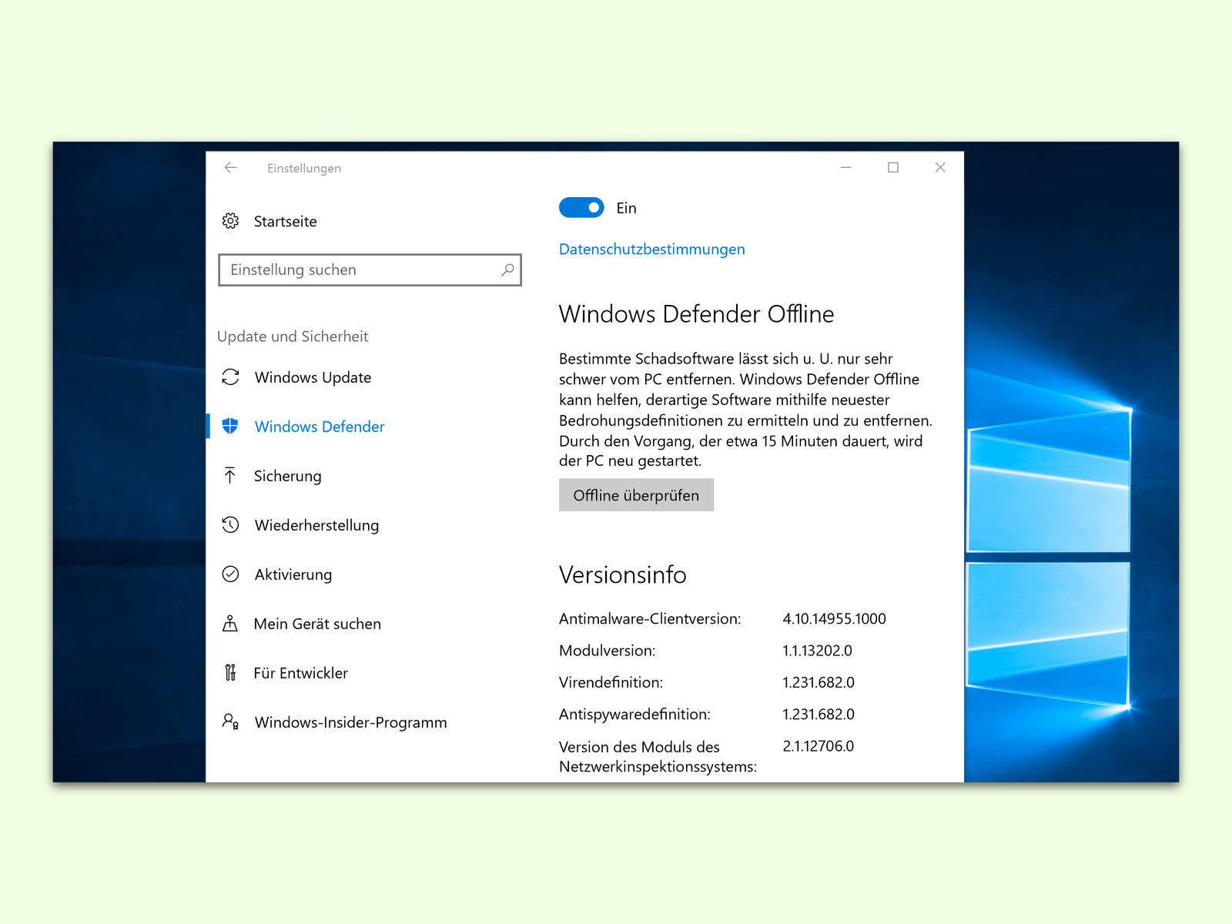The height and width of the screenshot is (924, 1232).
Task: Click the Sicherung upload arrow icon
Action: pyautogui.click(x=229, y=475)
